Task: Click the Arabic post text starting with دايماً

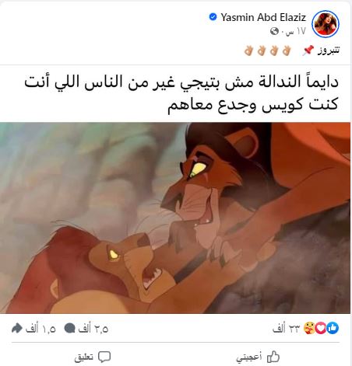Action: click(181, 93)
